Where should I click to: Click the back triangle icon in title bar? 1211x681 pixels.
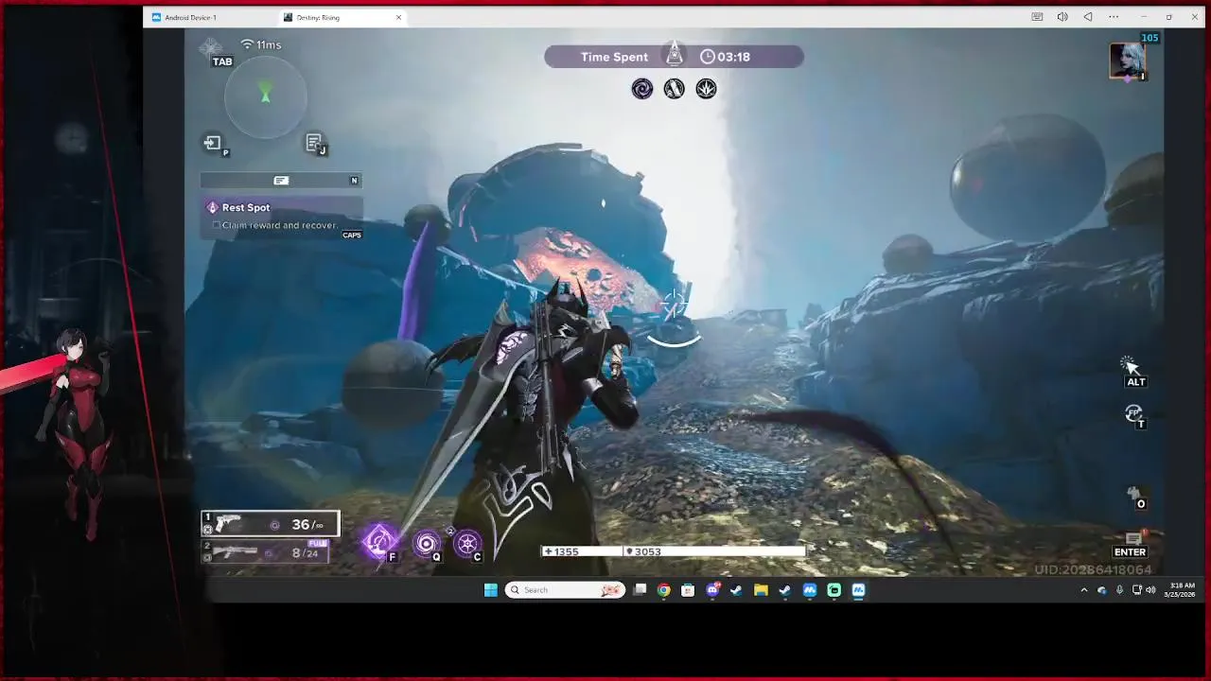point(1088,17)
